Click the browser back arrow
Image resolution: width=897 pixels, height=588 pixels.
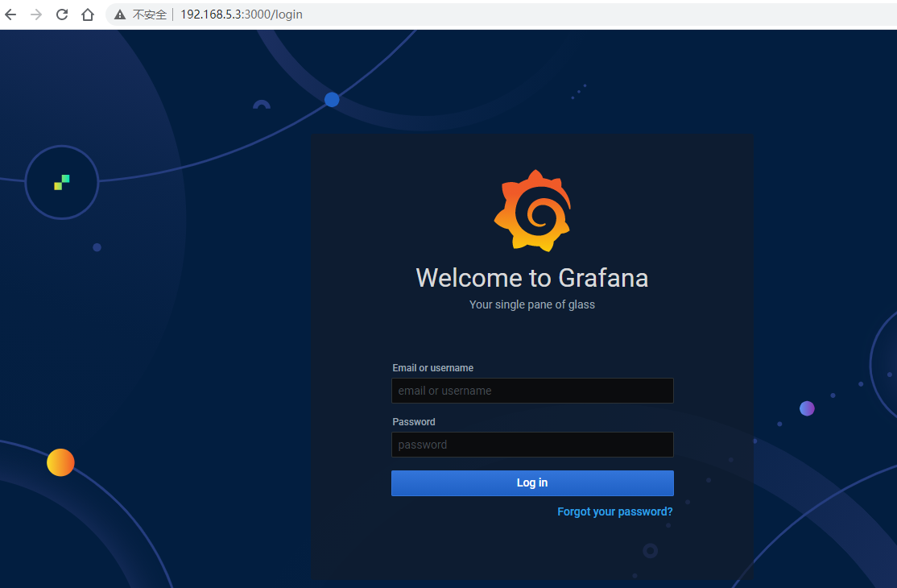(11, 14)
